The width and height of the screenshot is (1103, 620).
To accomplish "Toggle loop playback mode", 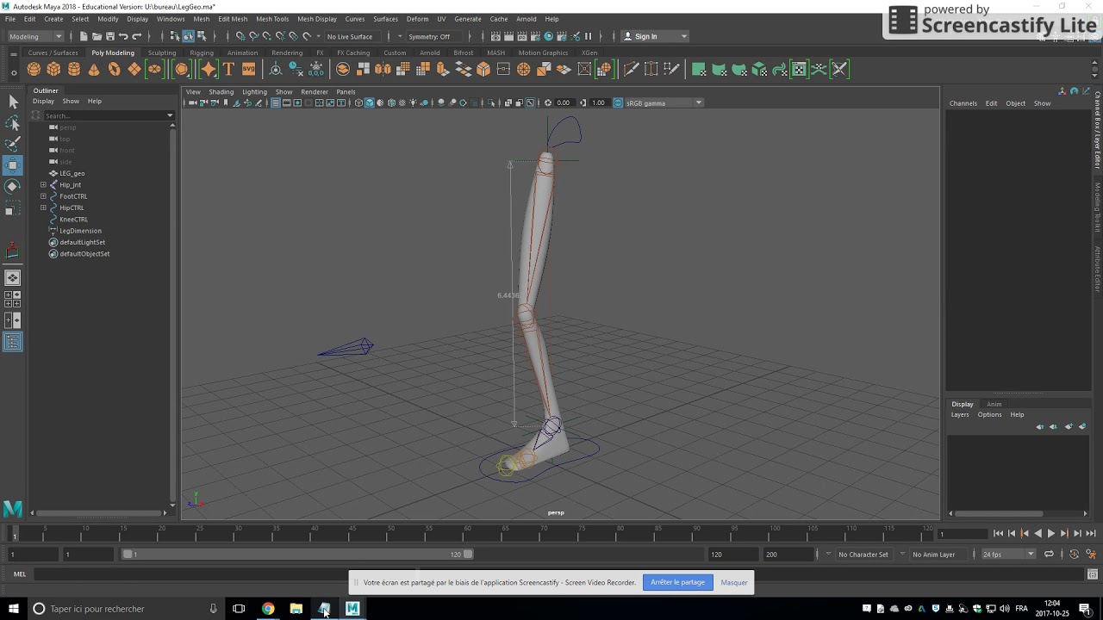I will click(x=1049, y=555).
